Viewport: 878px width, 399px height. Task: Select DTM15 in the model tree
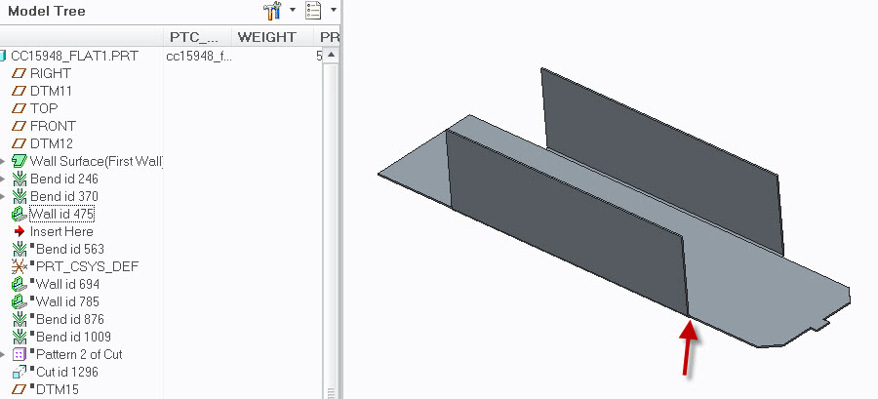click(58, 389)
